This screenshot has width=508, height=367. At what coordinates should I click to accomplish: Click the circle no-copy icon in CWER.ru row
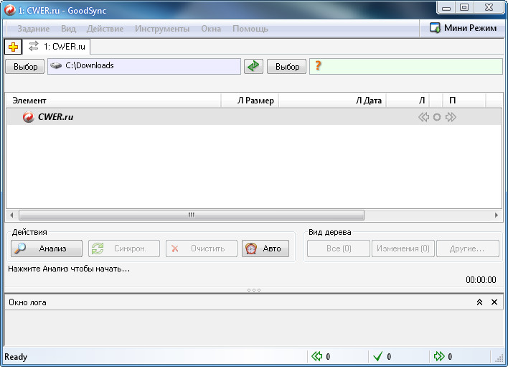437,117
